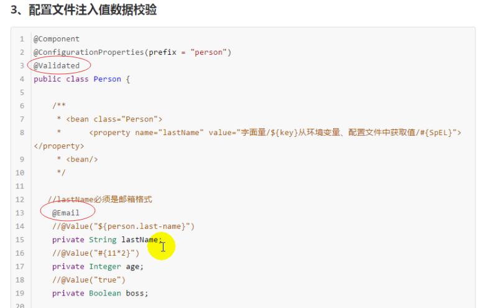Click the private Integer age declaration
Viewport: 483px width, 308px height.
coord(98,266)
